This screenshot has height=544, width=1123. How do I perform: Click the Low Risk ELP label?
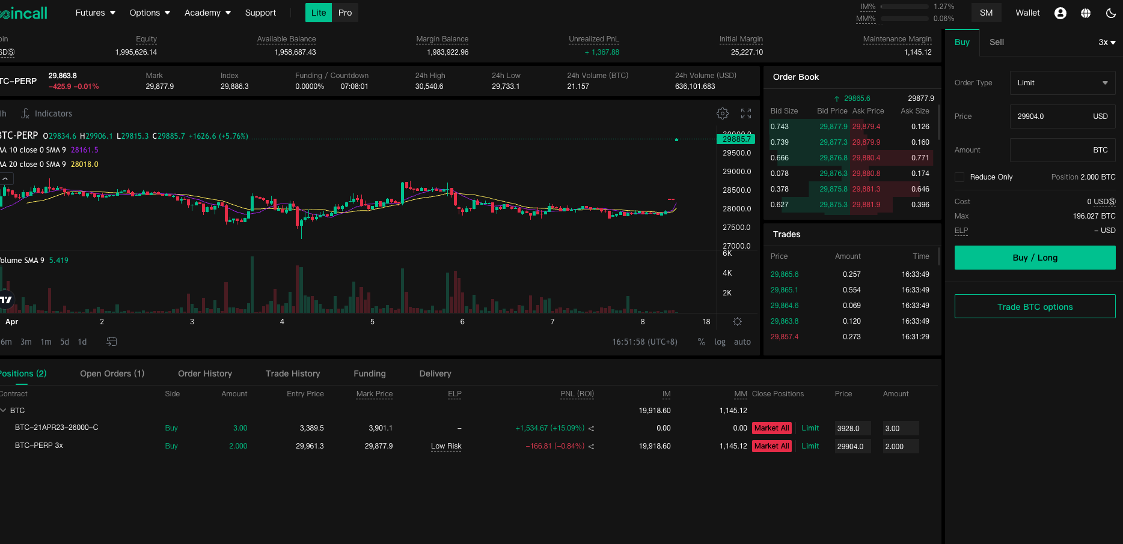click(446, 446)
